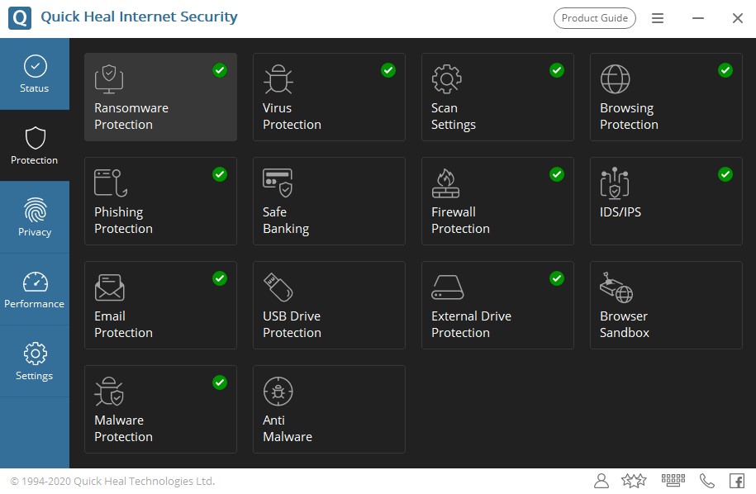
Task: Click green checkmark on Phishing Protection
Action: pyautogui.click(x=220, y=174)
